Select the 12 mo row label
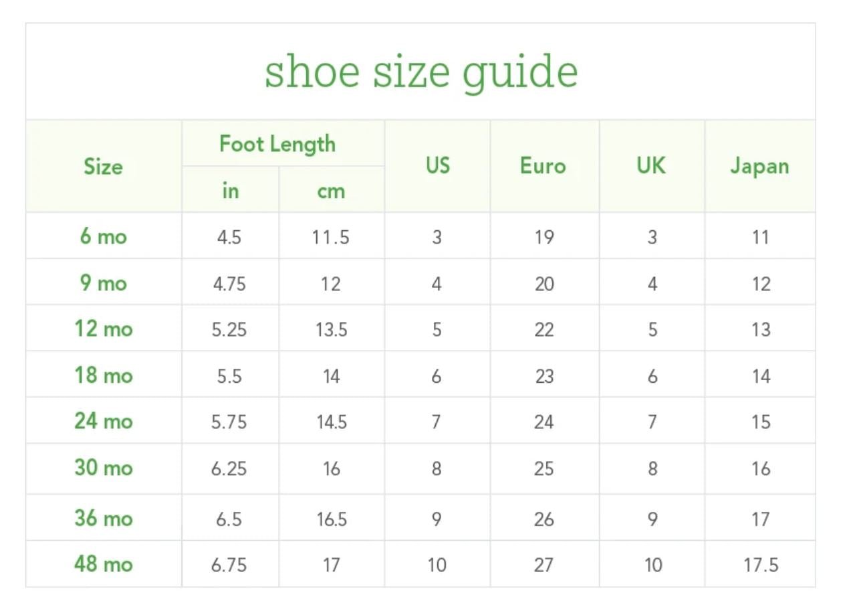This screenshot has height=615, width=845. point(103,329)
